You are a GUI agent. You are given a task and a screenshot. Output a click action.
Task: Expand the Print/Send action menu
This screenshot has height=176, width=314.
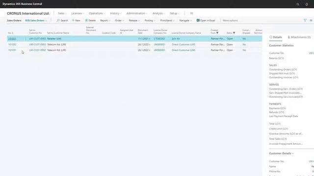coord(167,21)
